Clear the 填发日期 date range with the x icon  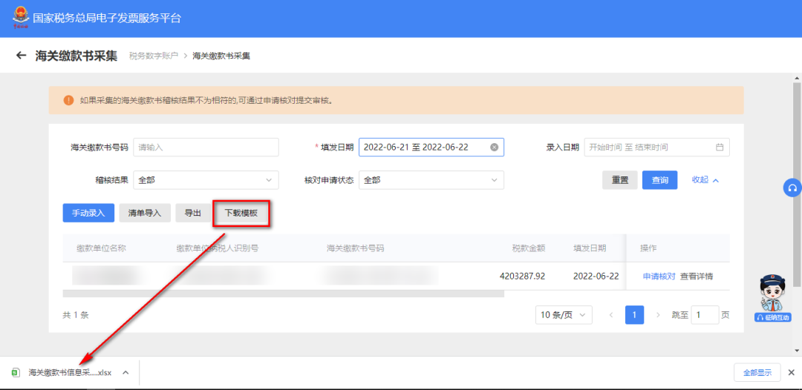coord(494,147)
